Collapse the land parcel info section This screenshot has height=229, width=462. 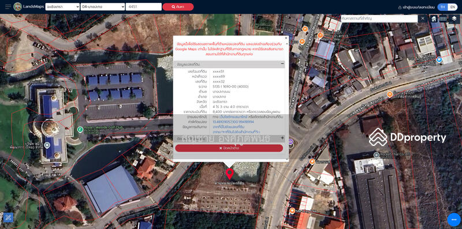pyautogui.click(x=282, y=64)
